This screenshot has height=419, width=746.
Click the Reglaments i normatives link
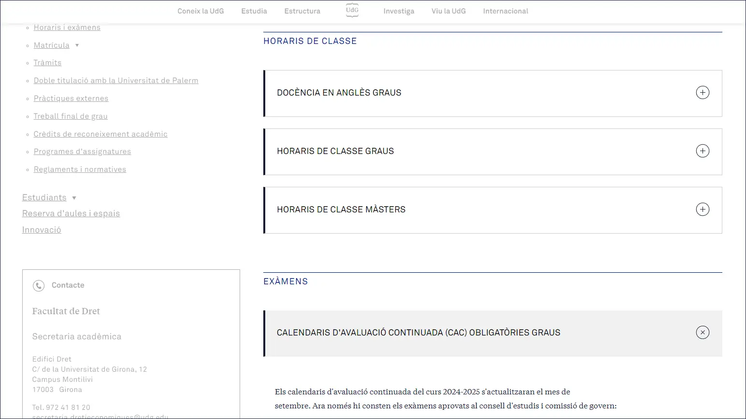80,169
